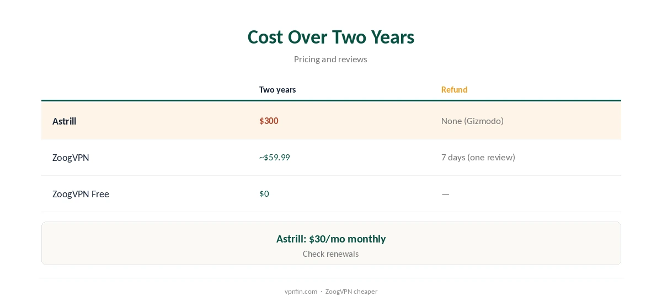Click the 'vpnfin.com · ZoogVPN cheaper' footer text

coord(331,292)
